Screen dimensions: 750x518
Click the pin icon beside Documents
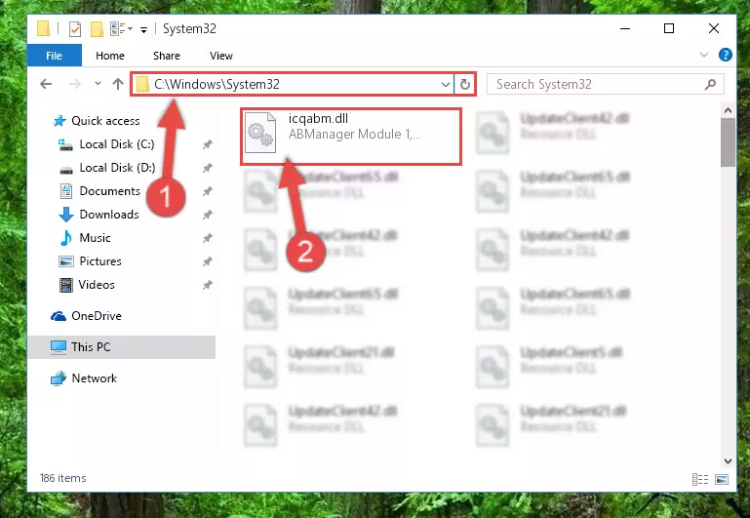coord(207,191)
